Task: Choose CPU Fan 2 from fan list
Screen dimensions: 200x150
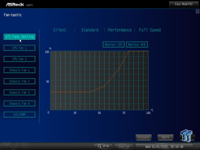Action: 19,59
